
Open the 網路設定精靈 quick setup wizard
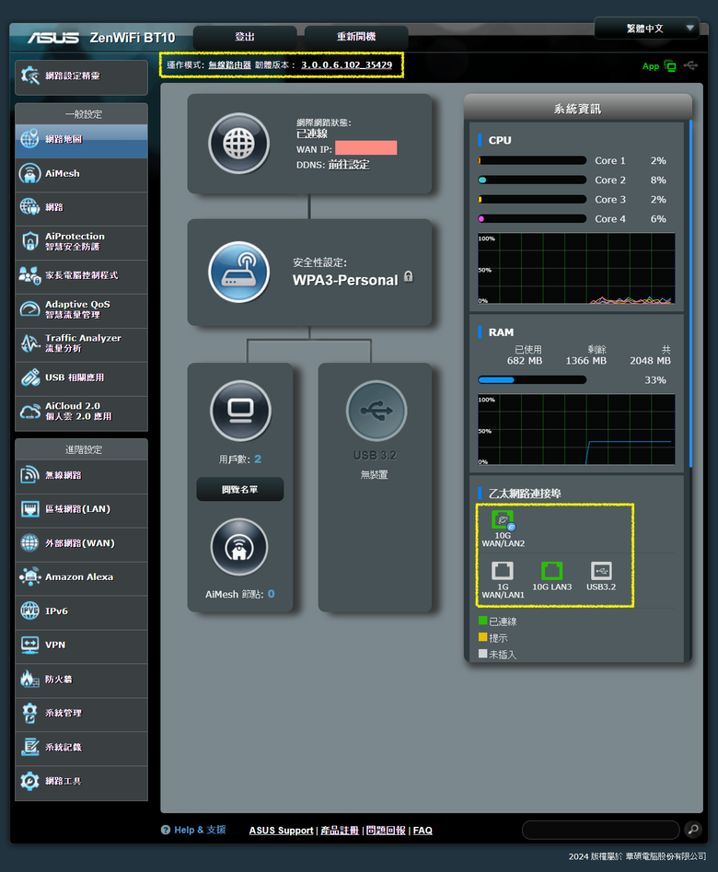(x=81, y=76)
